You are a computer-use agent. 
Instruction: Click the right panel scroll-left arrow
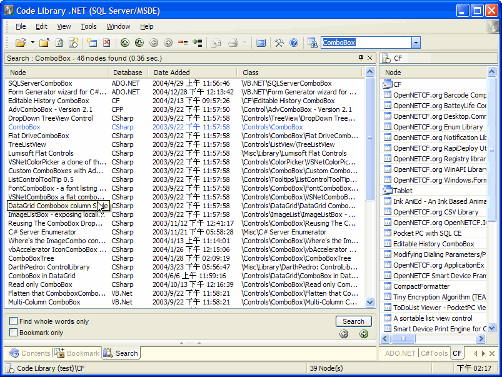[385, 338]
